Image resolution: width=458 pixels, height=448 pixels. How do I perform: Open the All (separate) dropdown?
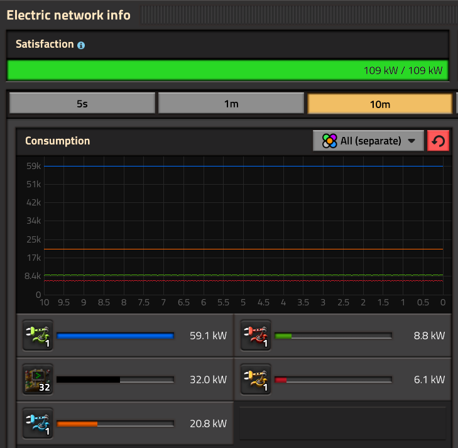tap(368, 141)
